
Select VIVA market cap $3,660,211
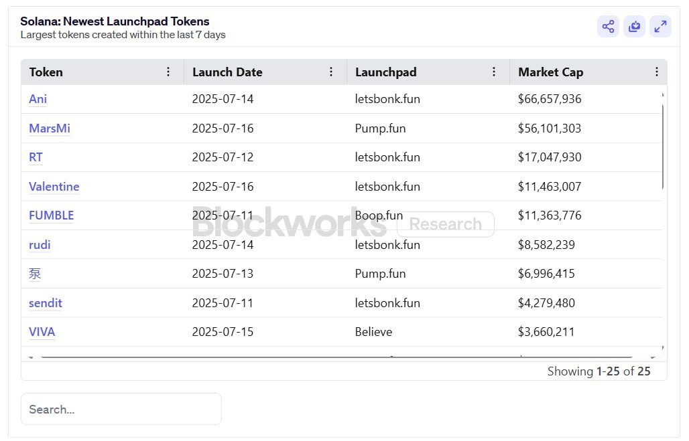[x=546, y=332]
